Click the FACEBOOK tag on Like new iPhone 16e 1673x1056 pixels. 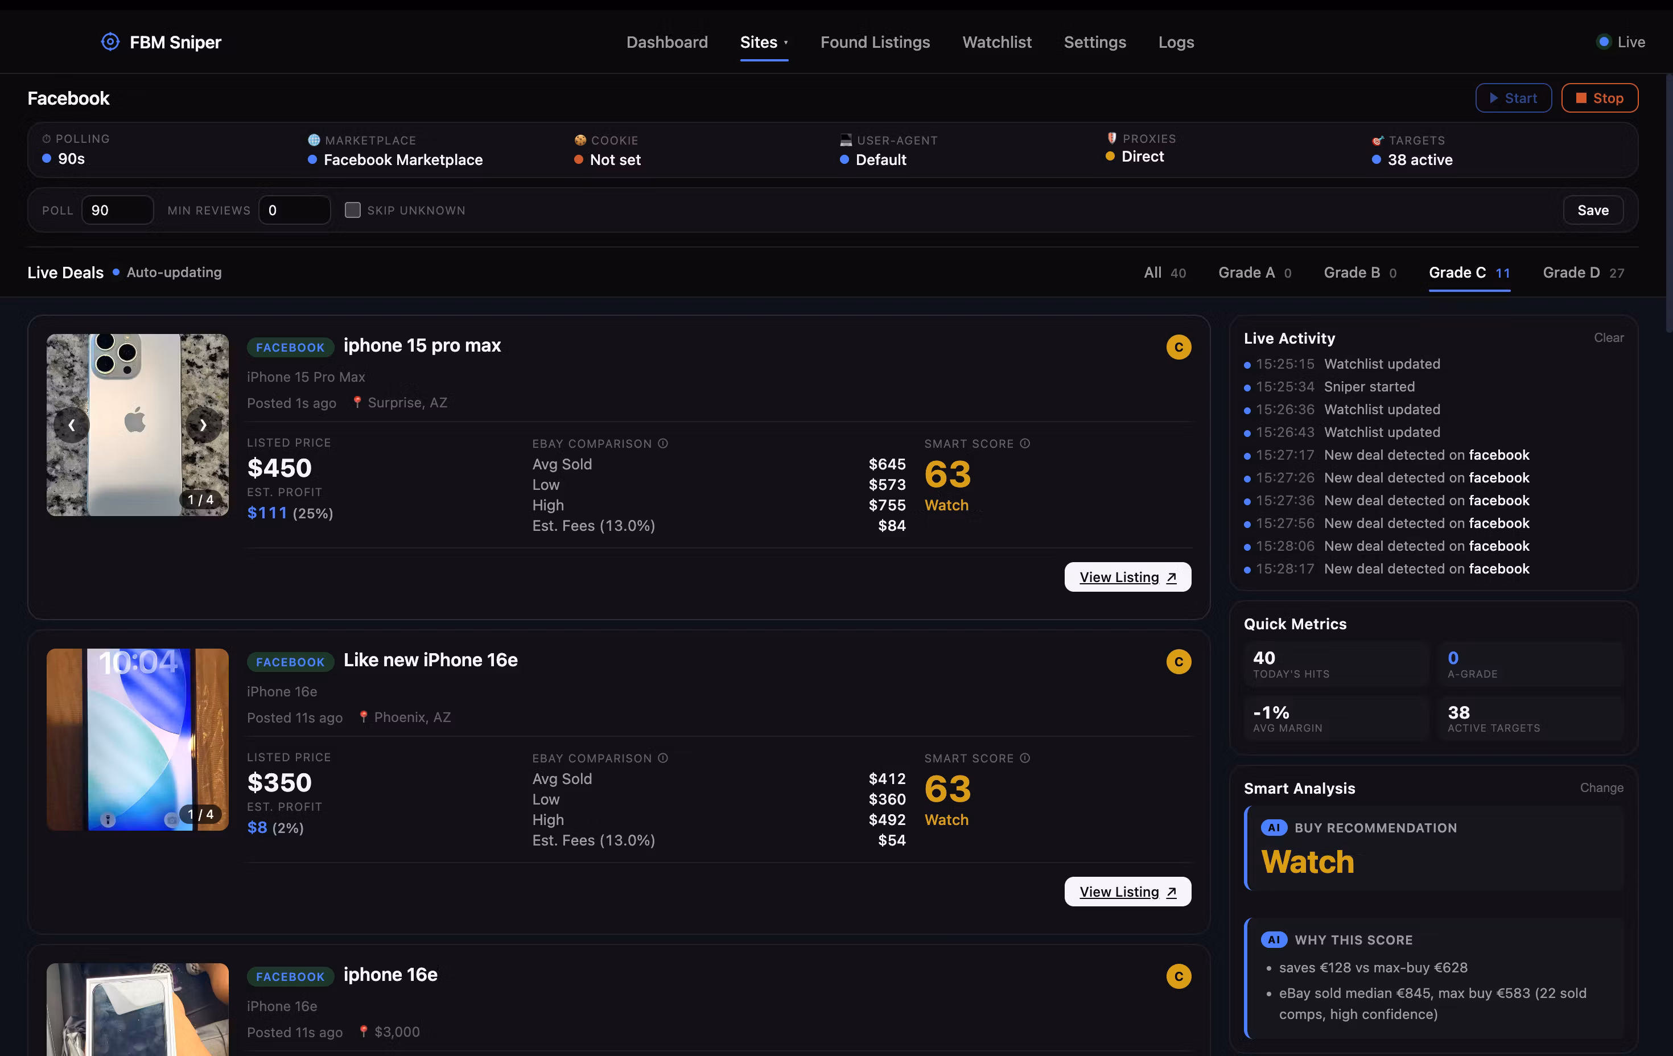(x=290, y=661)
